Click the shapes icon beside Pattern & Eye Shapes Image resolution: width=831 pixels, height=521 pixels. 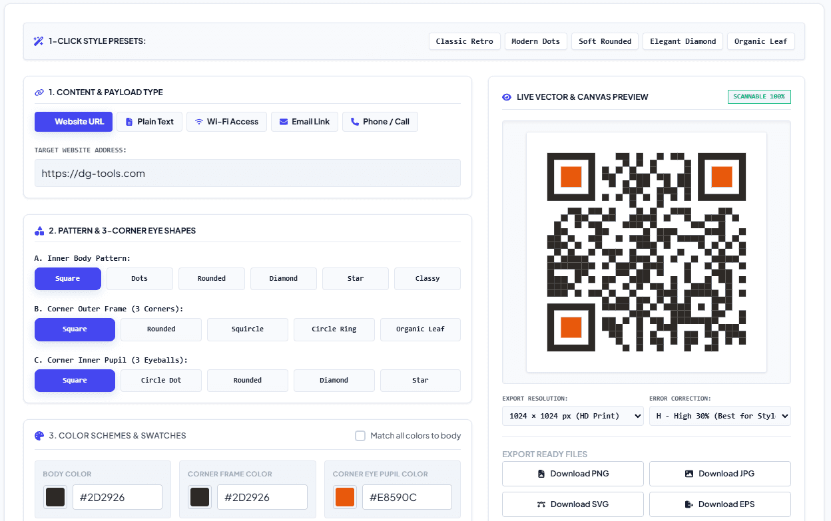pyautogui.click(x=39, y=231)
